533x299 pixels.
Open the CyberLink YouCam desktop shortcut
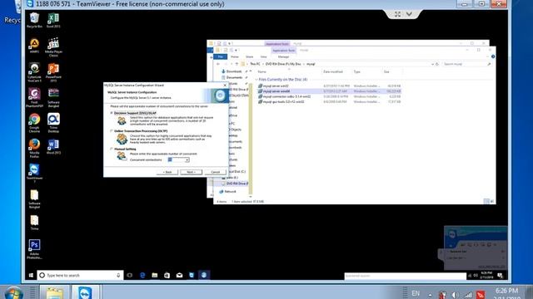click(x=34, y=72)
